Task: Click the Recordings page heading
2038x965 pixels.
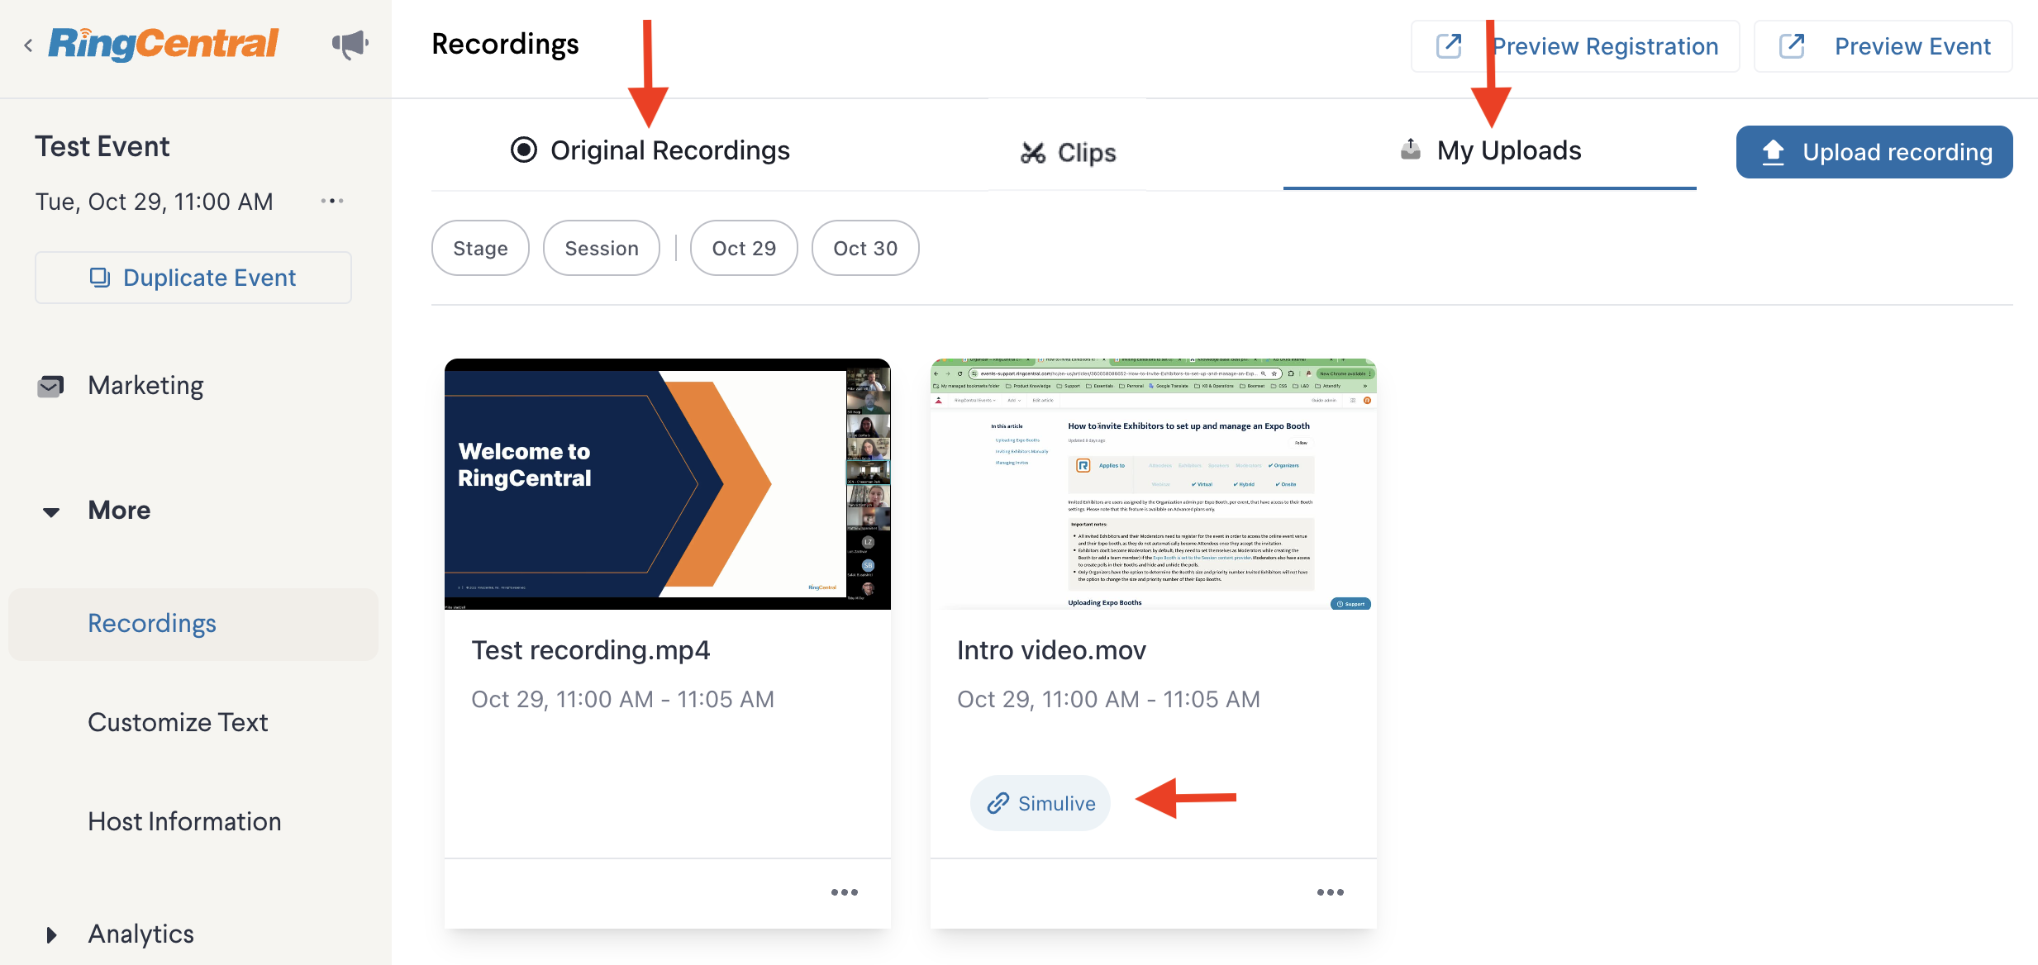Action: click(x=506, y=44)
